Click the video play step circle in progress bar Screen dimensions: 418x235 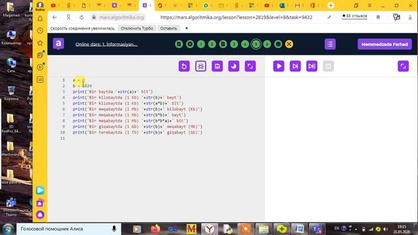click(190, 44)
